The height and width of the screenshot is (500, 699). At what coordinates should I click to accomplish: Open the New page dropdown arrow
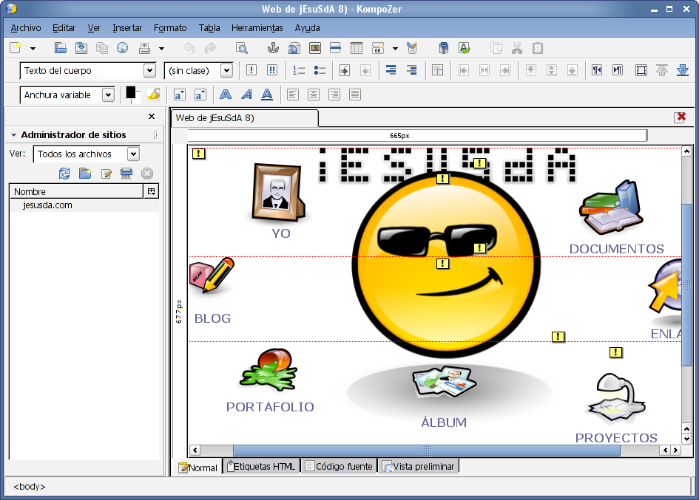click(x=33, y=49)
